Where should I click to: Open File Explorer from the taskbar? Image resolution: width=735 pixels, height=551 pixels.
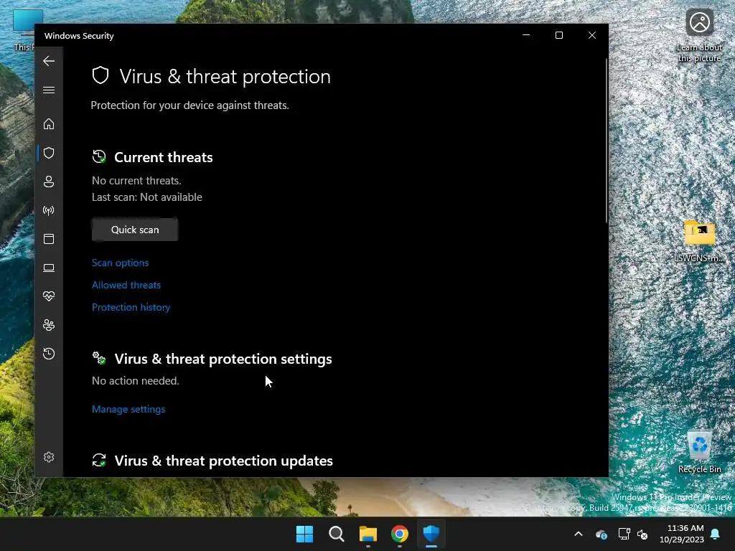(x=368, y=534)
